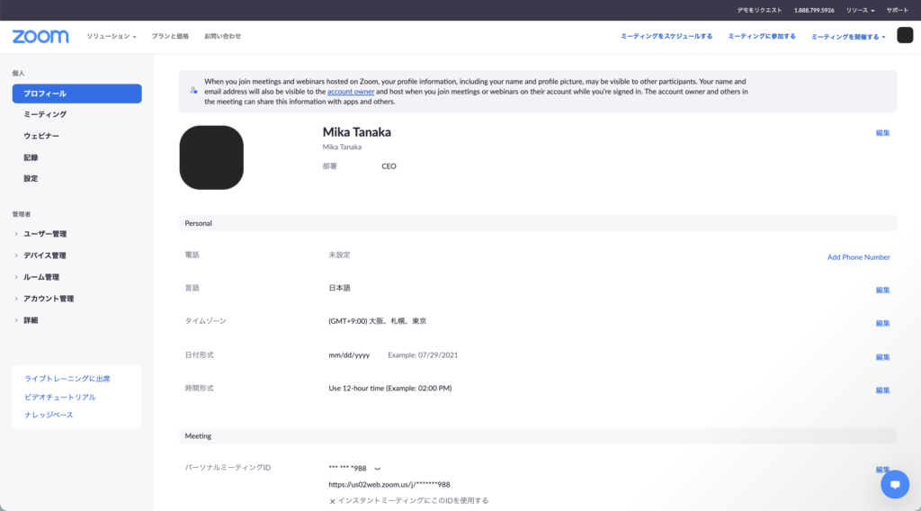921x511 pixels.
Task: Follow the account owner link
Action: point(351,92)
